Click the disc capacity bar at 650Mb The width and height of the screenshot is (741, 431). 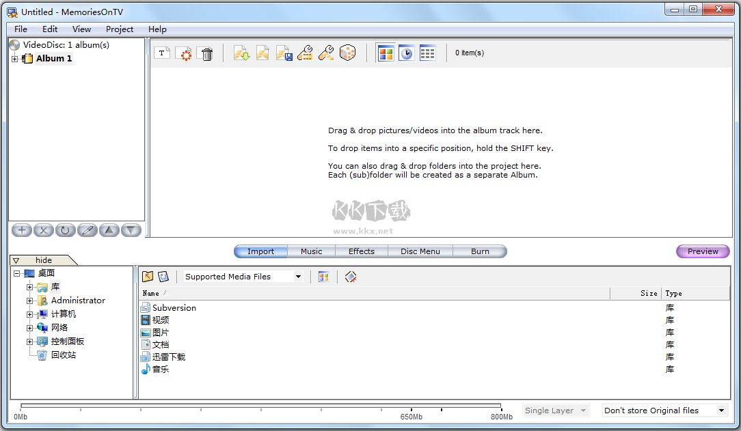point(411,408)
